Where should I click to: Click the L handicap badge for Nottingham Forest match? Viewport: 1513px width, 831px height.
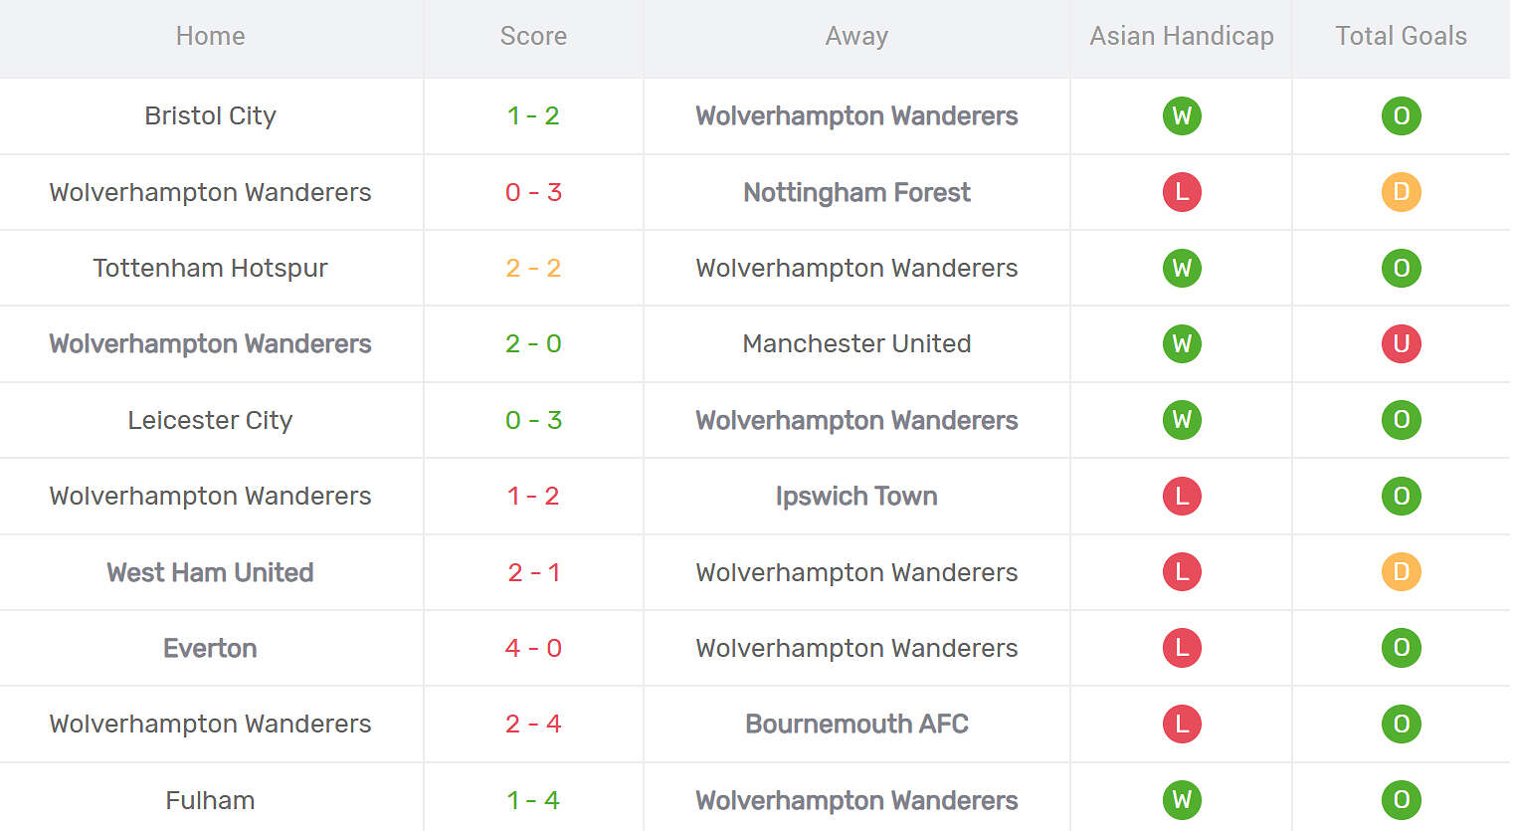coord(1182,192)
